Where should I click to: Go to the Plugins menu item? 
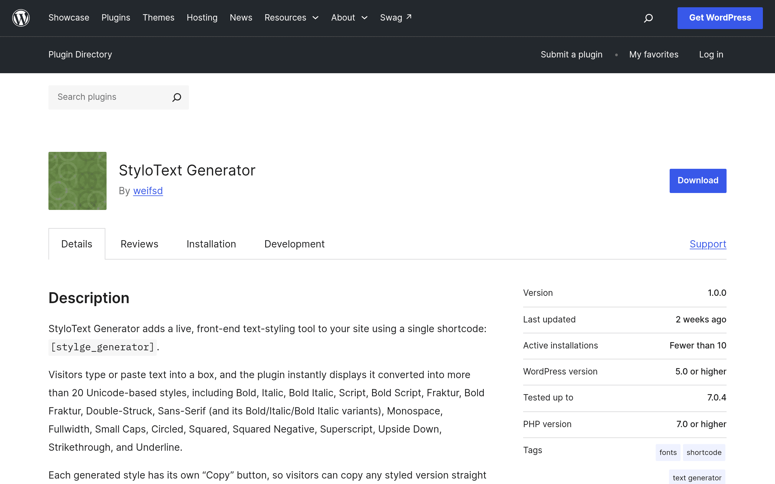click(x=116, y=18)
